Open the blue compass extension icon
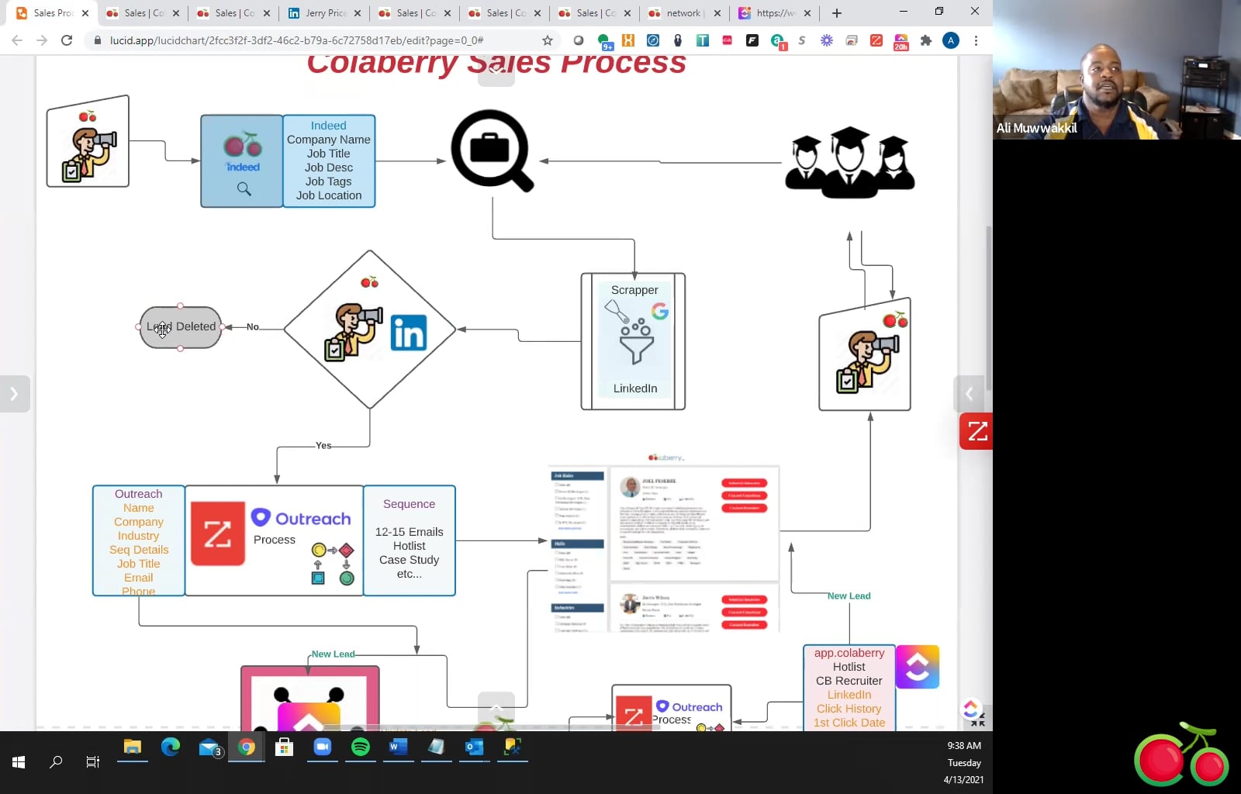This screenshot has height=794, width=1241. [x=653, y=40]
